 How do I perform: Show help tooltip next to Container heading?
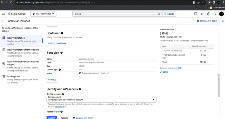pos(62,33)
